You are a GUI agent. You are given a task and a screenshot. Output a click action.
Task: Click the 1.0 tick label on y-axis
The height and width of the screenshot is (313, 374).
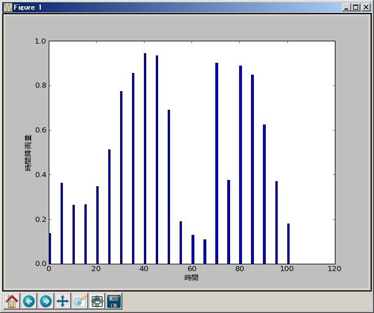[x=39, y=41]
